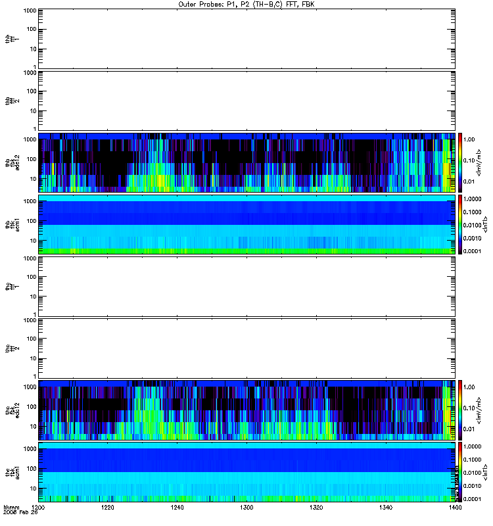
Task: Click the '2008 Feb 26' date label
Action: 20,513
